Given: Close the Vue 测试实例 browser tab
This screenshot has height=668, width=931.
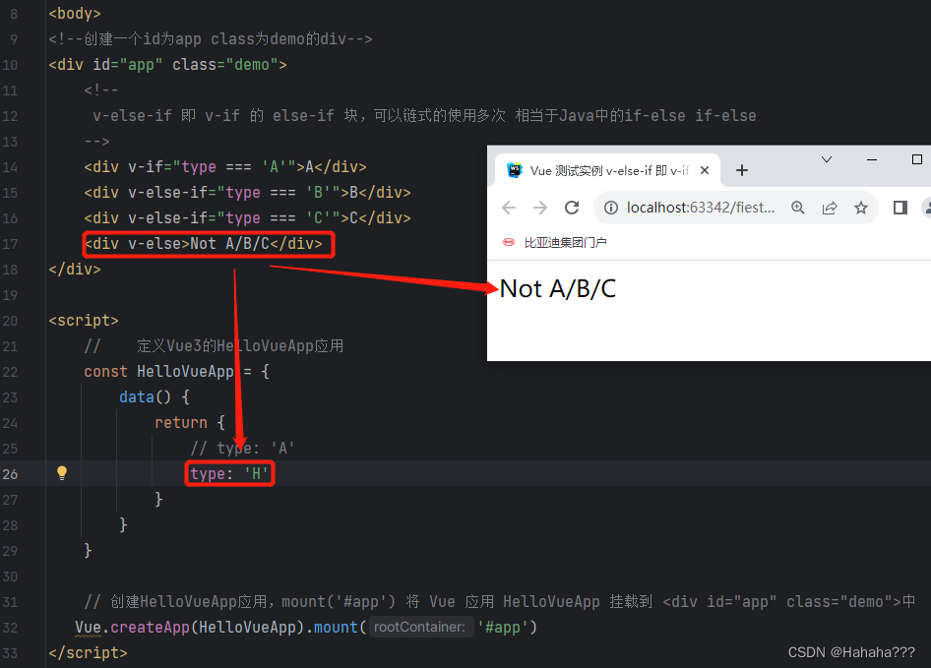Looking at the screenshot, I should click(705, 170).
